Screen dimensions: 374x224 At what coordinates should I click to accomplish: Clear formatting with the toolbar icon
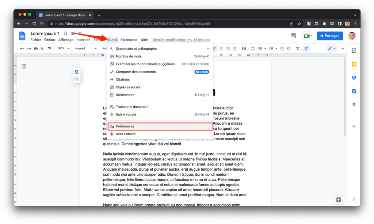tap(298, 49)
